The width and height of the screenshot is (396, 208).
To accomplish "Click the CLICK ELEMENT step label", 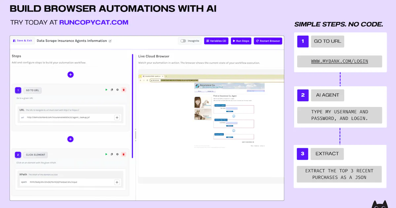I will [x=36, y=155].
